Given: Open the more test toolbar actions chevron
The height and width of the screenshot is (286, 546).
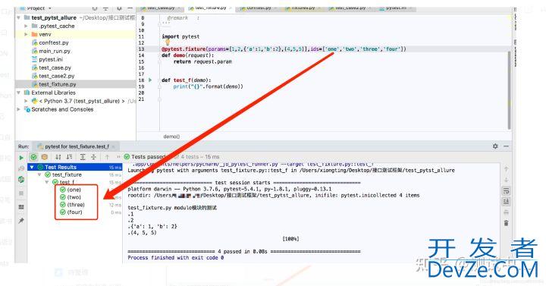Looking at the screenshot, I should coord(118,157).
